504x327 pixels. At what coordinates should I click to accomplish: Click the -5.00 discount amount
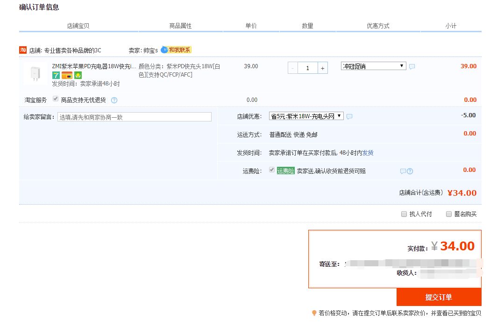(468, 115)
